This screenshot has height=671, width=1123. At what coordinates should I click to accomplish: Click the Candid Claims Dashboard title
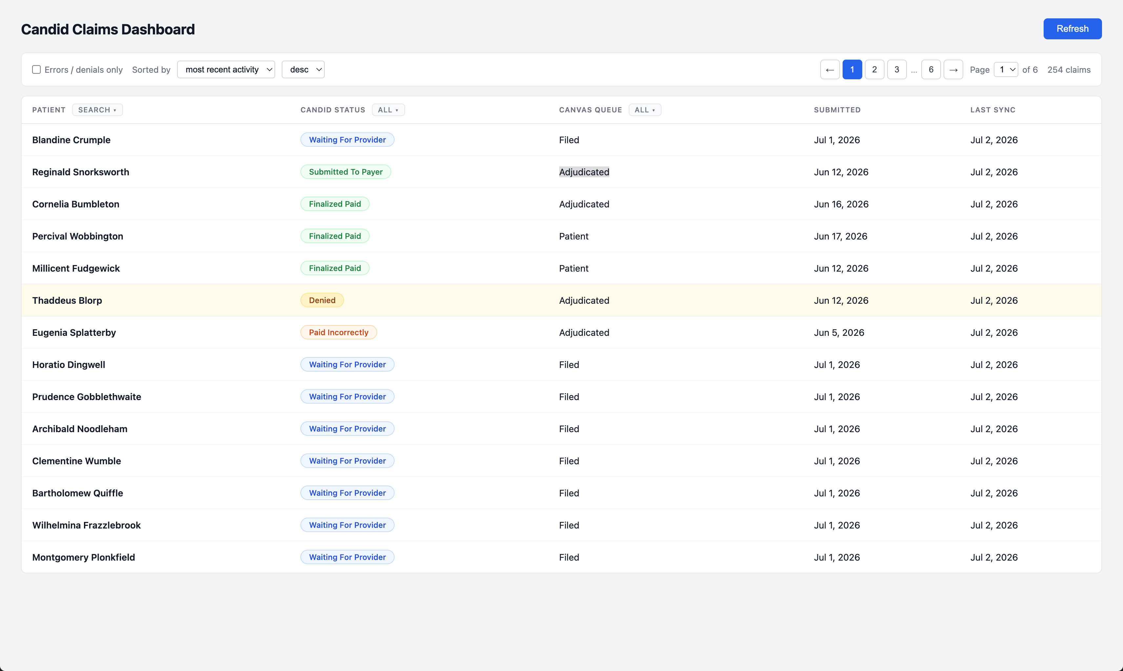(x=108, y=29)
